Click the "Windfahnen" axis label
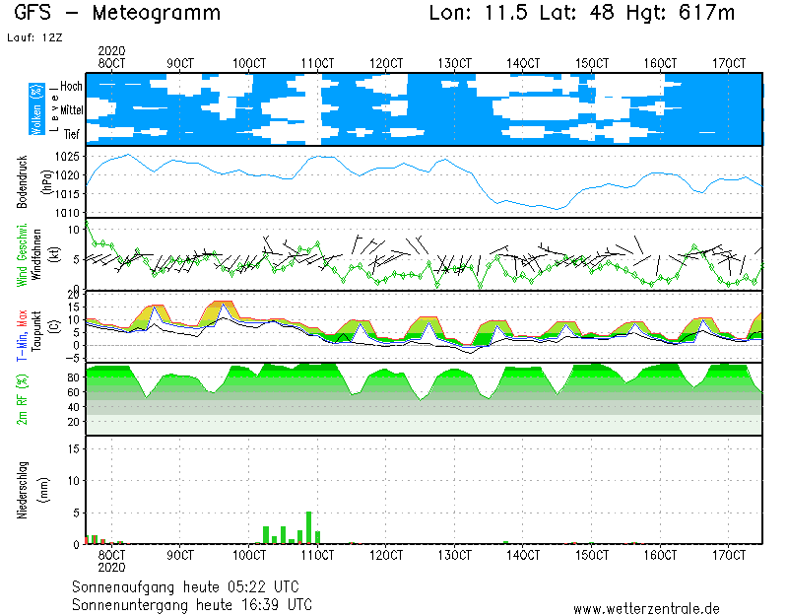The height and width of the screenshot is (616, 788). point(36,254)
